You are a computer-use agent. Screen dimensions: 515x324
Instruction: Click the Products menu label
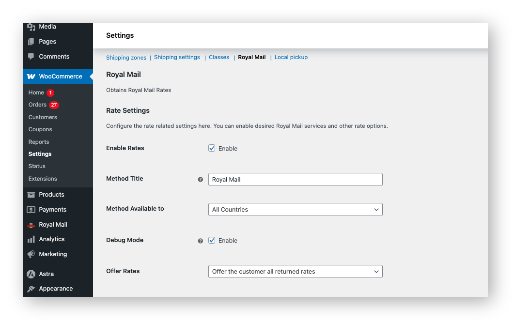(51, 195)
